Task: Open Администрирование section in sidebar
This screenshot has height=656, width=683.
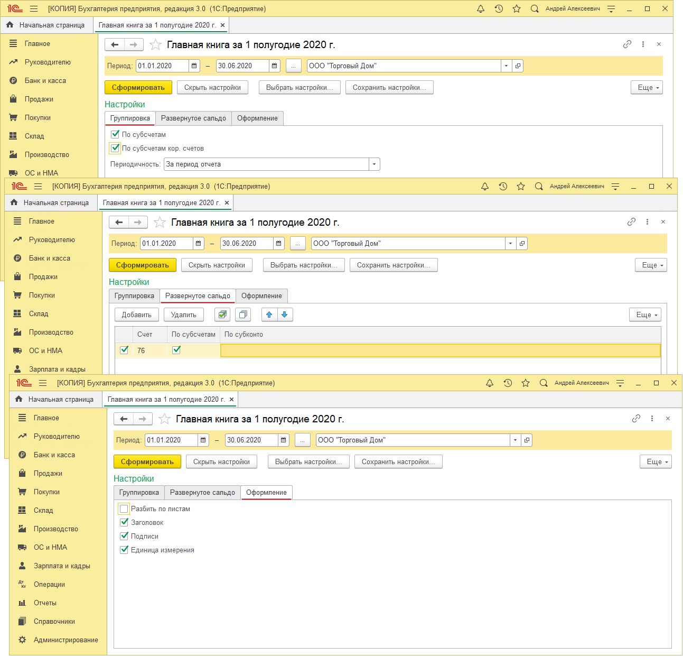Action: (66, 640)
